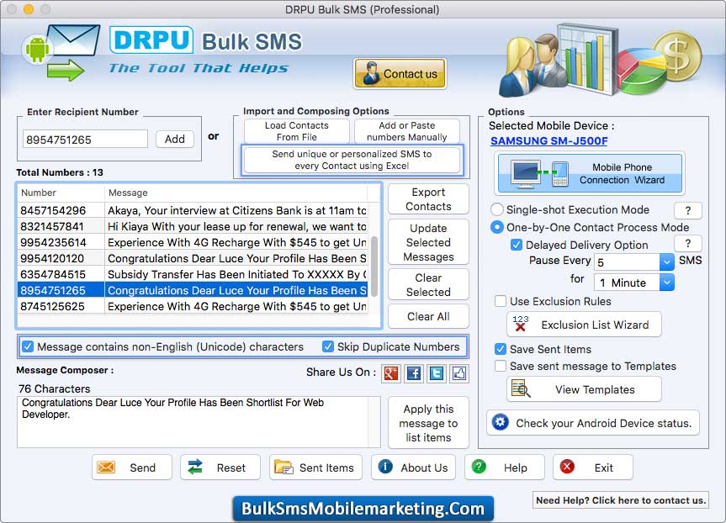Select the row with number 9954235614
The width and height of the screenshot is (726, 523).
(193, 242)
